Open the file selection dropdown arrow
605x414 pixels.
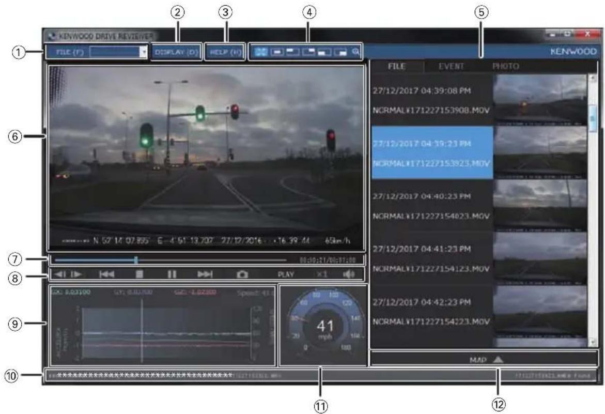point(144,52)
